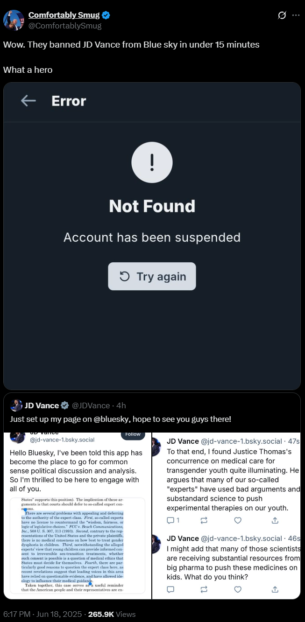Like the Justice Thomas concurrence post
305x622 pixels.
pyautogui.click(x=238, y=520)
